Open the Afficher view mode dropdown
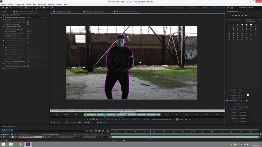Image resolution: width=262 pixels, height=147 pixels. 163,119
